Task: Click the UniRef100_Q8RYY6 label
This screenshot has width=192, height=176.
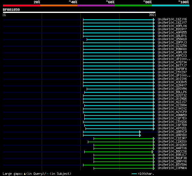Action: tap(172, 162)
